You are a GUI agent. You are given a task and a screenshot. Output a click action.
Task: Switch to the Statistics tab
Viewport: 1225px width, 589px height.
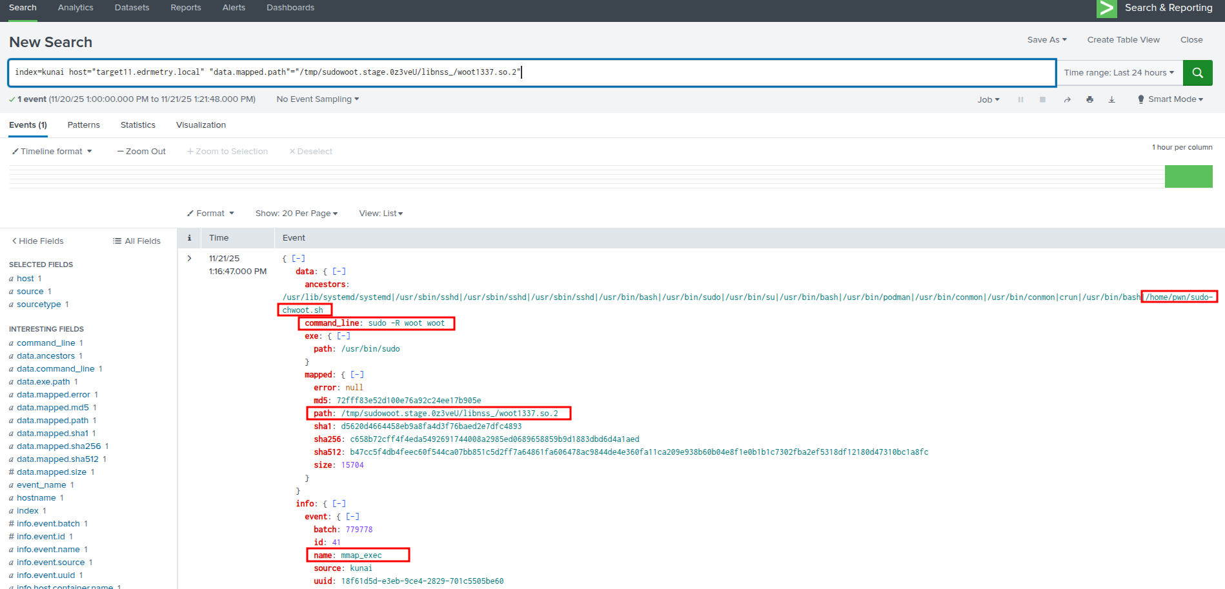137,125
